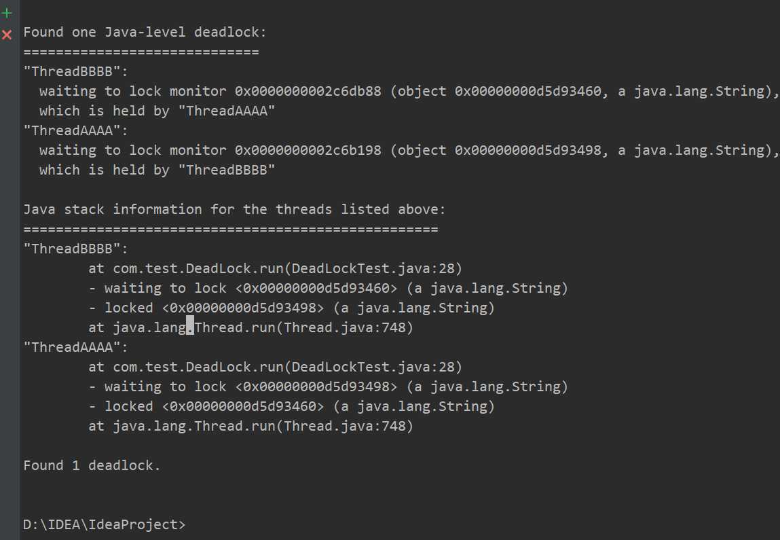The height and width of the screenshot is (540, 780).
Task: Open a new terminal session with the green plus icon
Action: point(7,13)
